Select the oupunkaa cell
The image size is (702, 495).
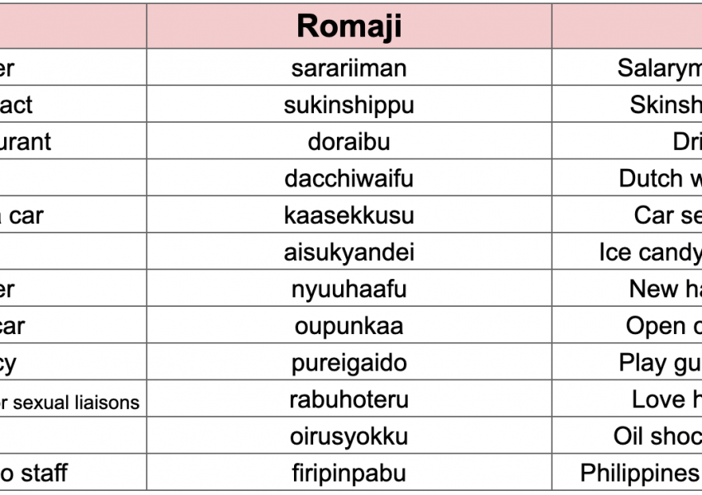[349, 326]
